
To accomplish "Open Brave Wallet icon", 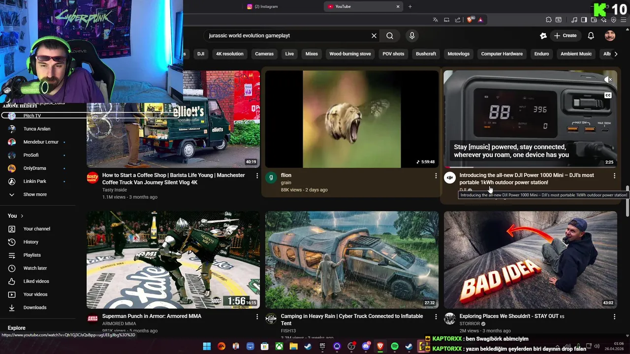I will coord(594,20).
